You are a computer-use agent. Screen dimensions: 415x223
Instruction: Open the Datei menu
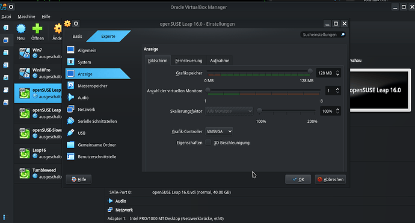6,16
